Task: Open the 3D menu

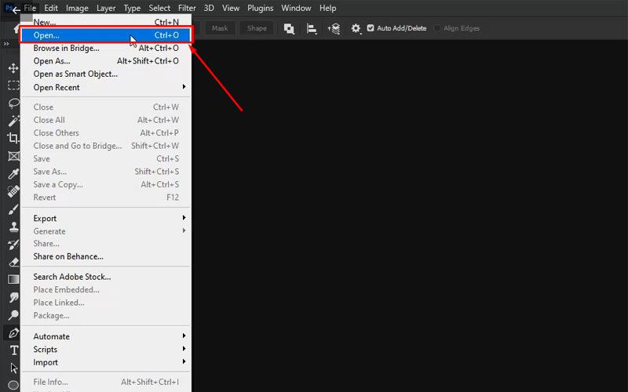Action: (209, 8)
